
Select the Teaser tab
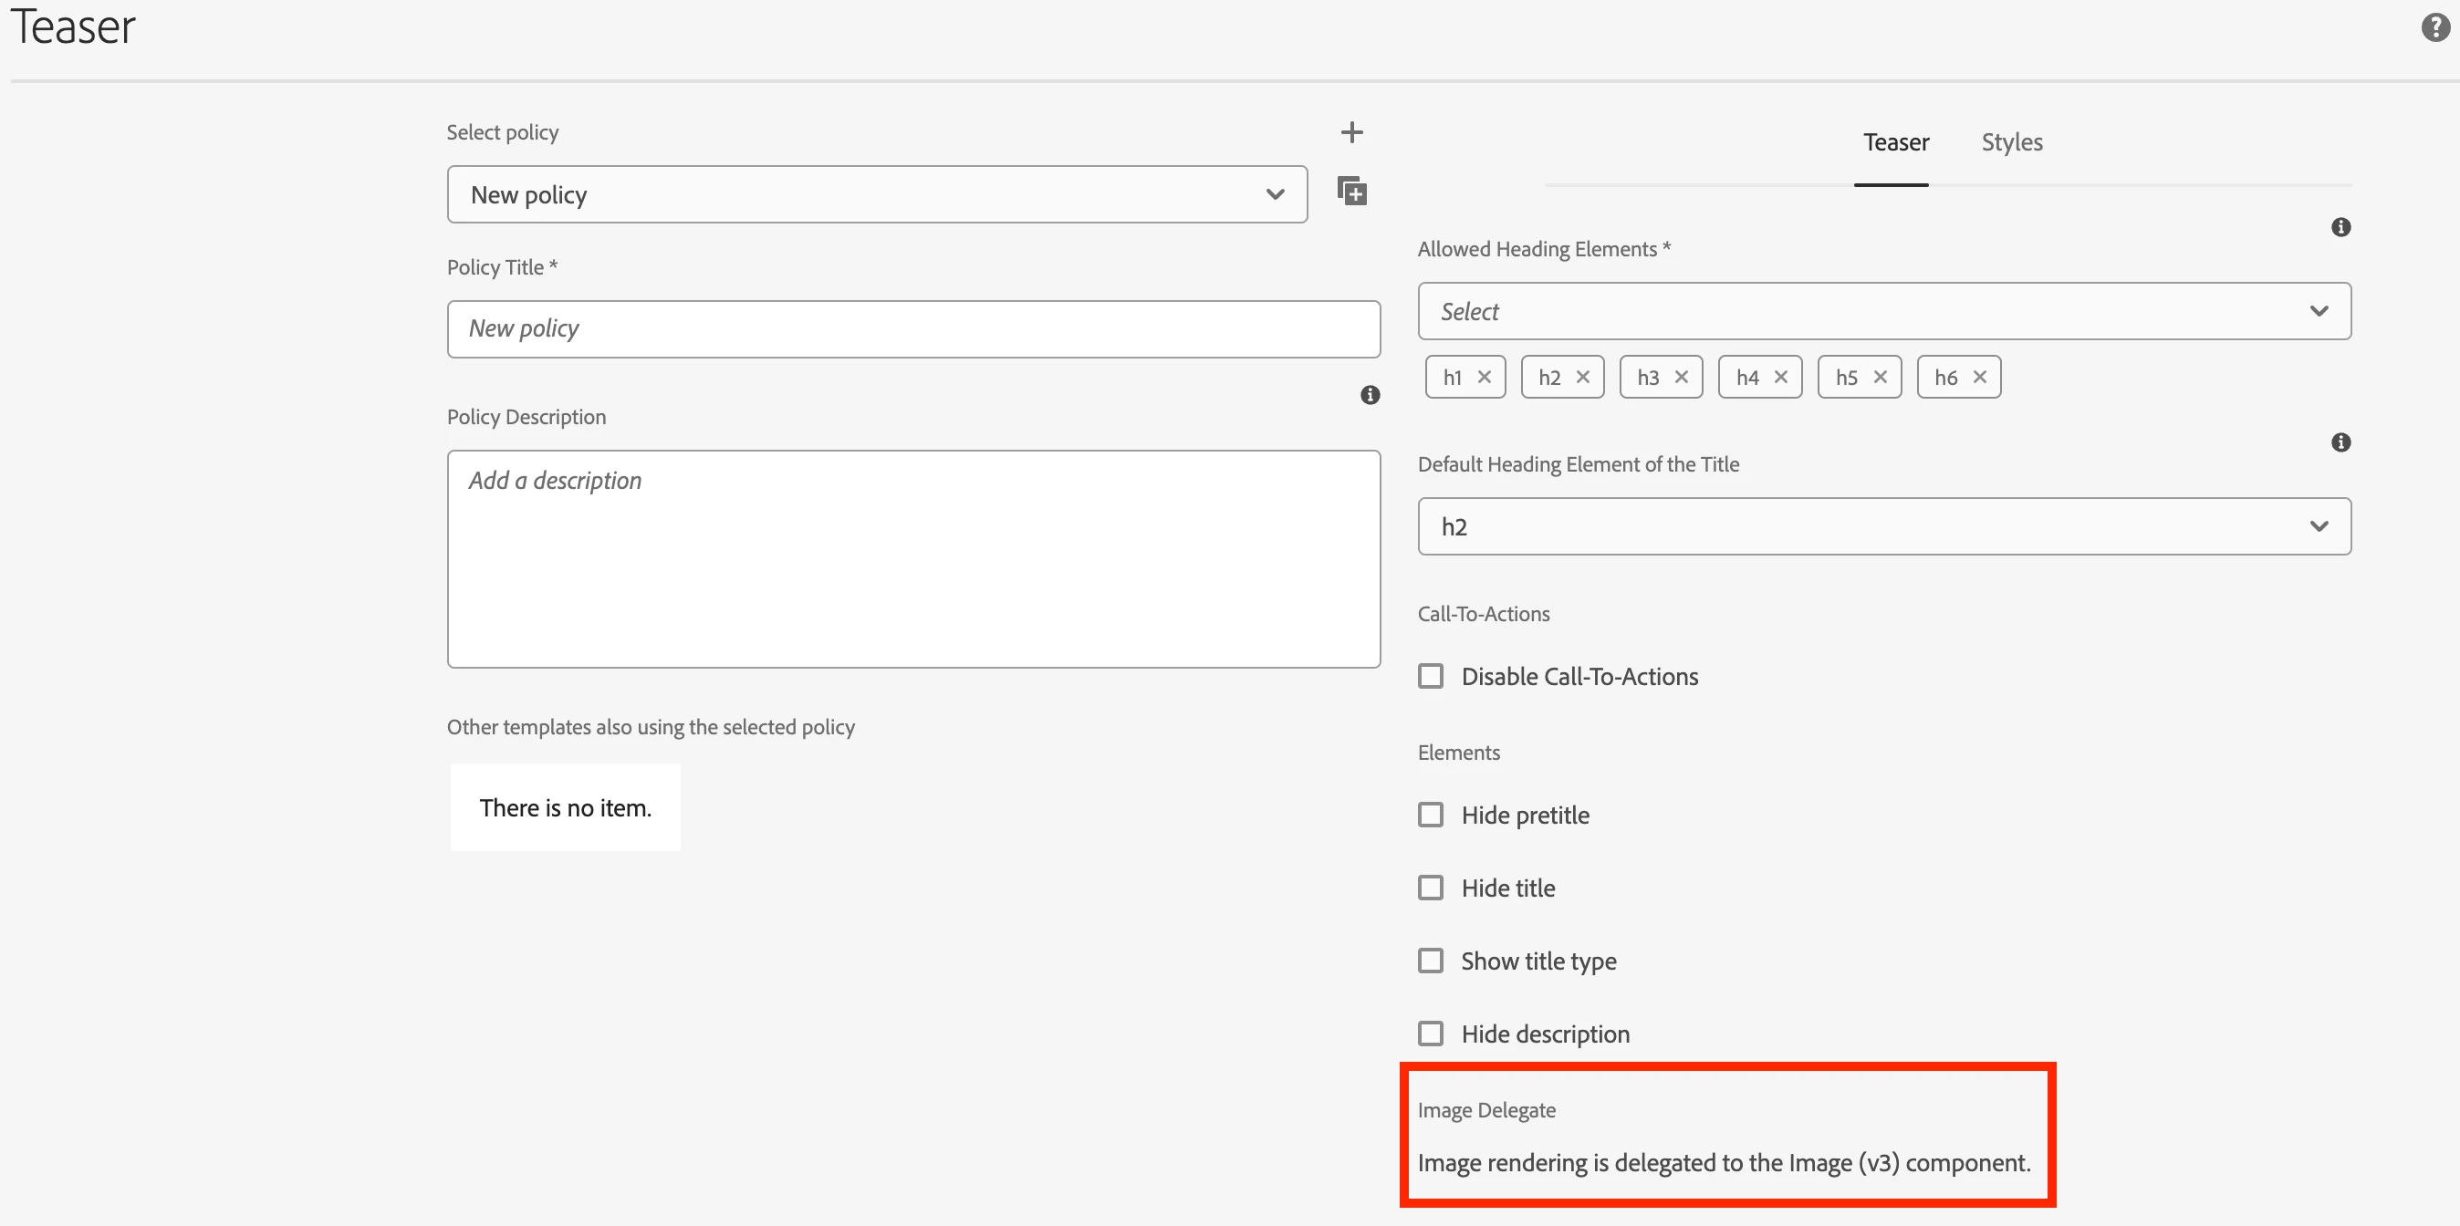(x=1894, y=142)
